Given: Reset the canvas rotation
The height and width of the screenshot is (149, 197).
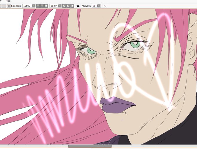Looking at the screenshot, I should click(72, 6).
